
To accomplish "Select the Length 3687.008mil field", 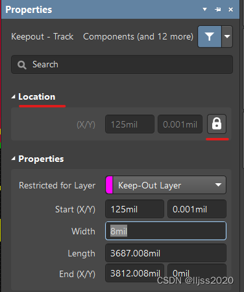I will coord(165,253).
